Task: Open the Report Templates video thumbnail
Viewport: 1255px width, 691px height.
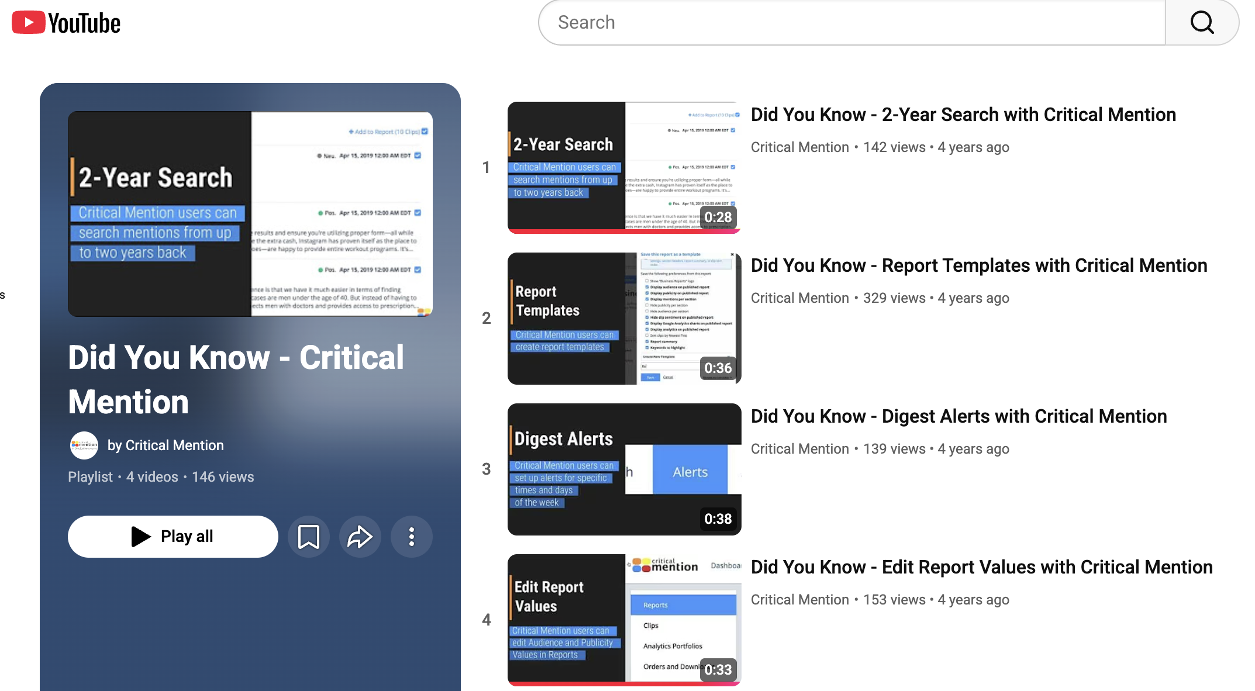Action: tap(624, 318)
